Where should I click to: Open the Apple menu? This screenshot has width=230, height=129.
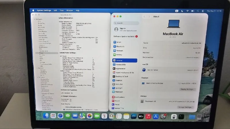pos(33,10)
